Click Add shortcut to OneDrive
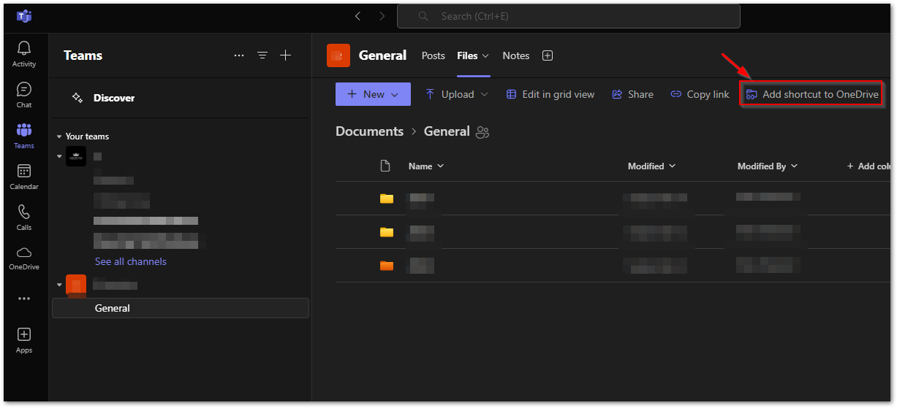Screen dimensions: 897x408 tap(811, 94)
